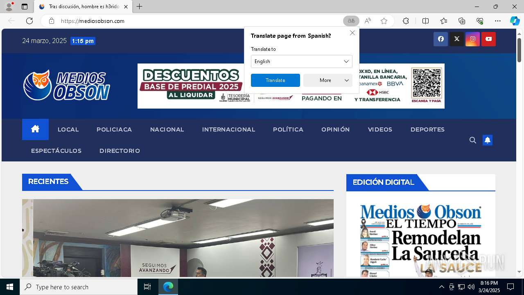Open the volume tray icon
This screenshot has width=524, height=295.
471,287
